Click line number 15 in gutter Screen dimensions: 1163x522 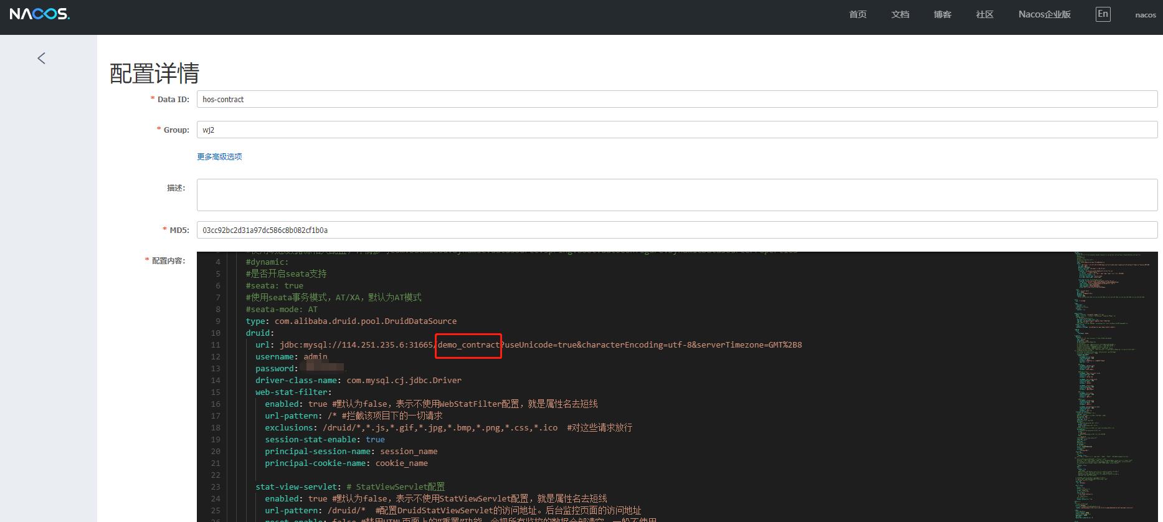click(216, 392)
